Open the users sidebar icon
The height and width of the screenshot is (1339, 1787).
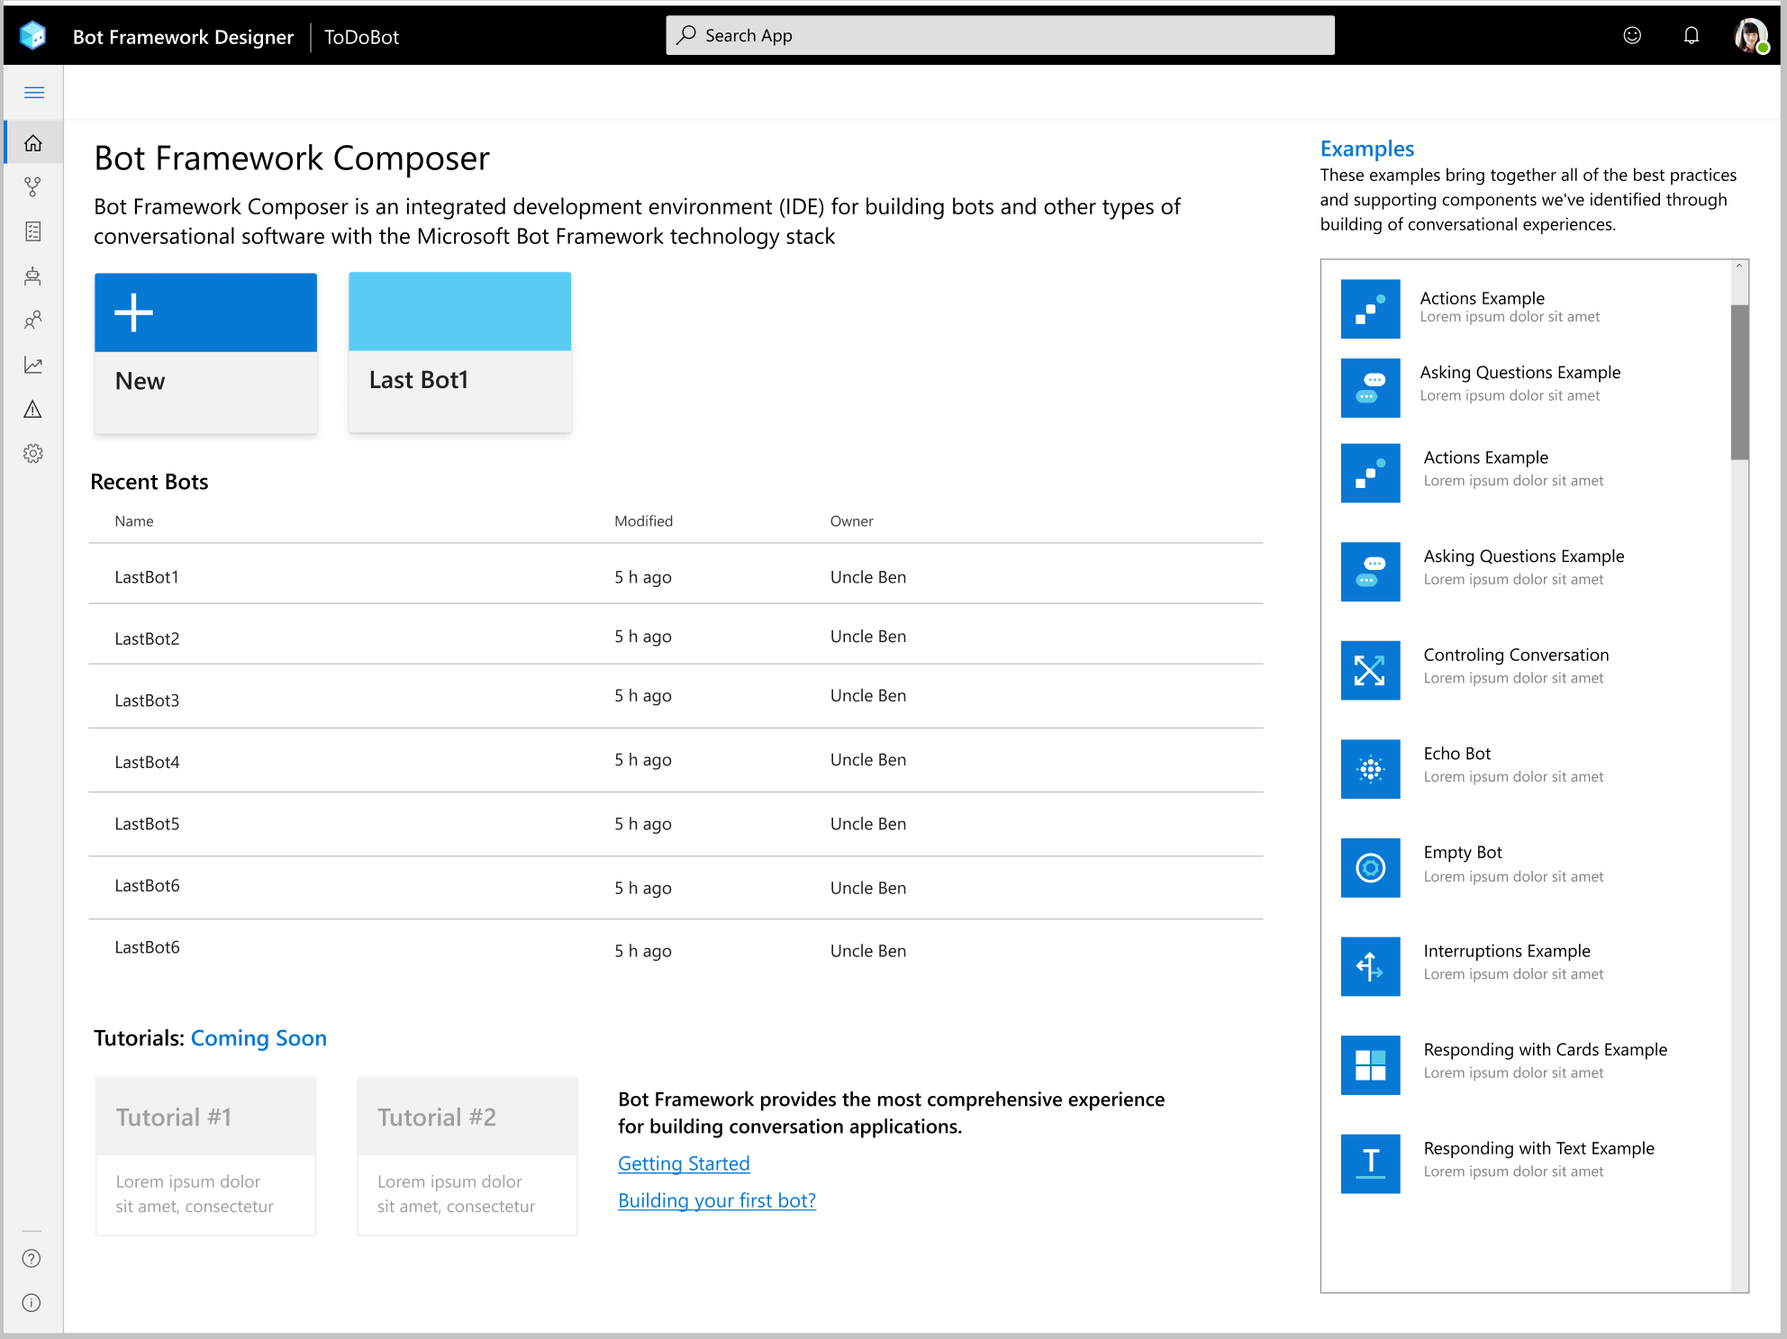[33, 320]
